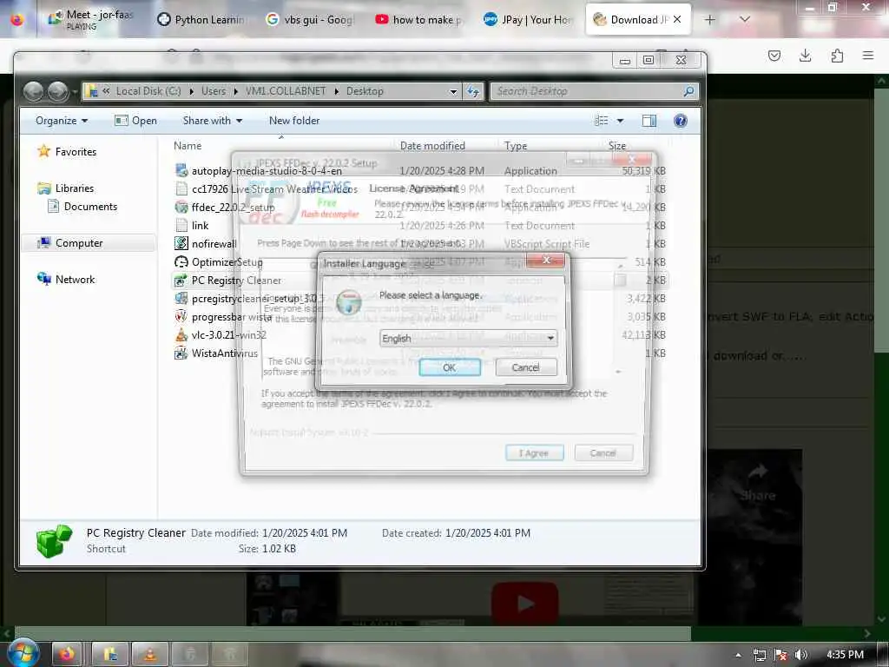Click the Search Desktop field
The width and height of the screenshot is (889, 667).
[x=593, y=90]
